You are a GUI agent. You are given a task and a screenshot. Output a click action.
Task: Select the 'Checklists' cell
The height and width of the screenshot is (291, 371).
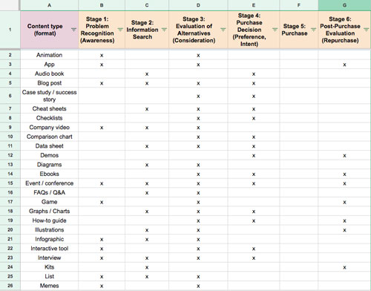pyautogui.click(x=49, y=118)
